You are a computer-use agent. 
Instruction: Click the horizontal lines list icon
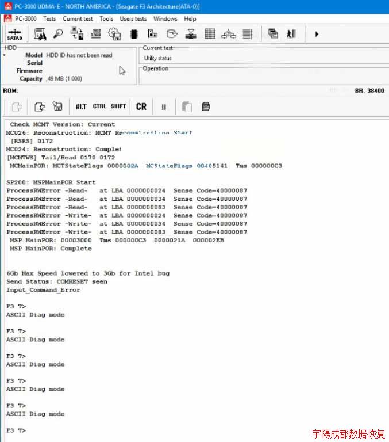(x=248, y=34)
